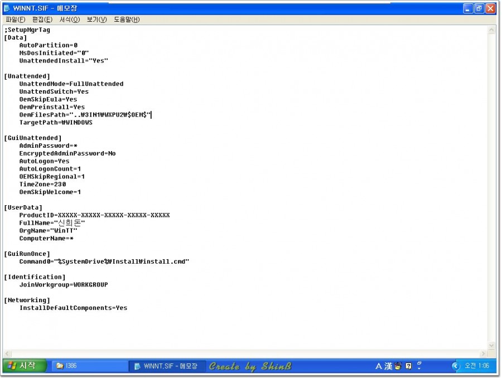Click the 'ProductID=XXXXX-...' line
This screenshot has width=502, height=378.
(x=95, y=215)
